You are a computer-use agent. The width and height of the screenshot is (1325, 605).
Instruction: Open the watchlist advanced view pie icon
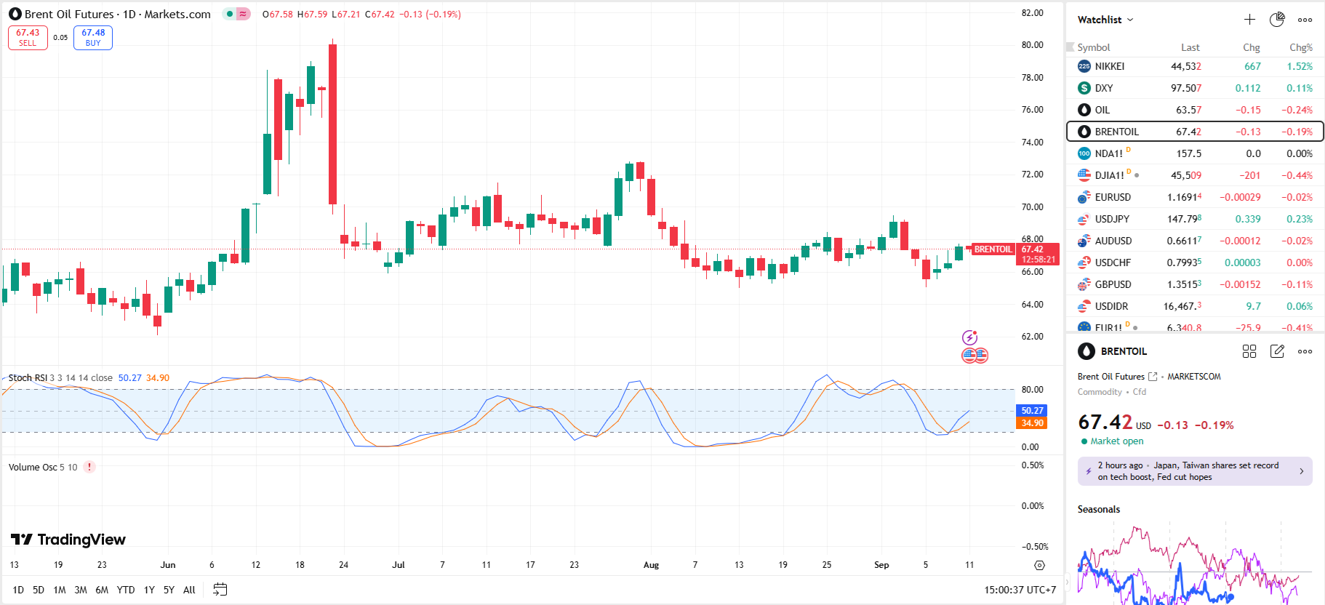click(1277, 20)
